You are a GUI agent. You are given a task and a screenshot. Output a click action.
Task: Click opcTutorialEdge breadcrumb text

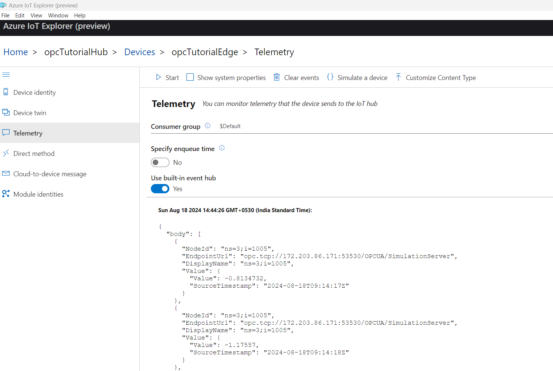(205, 52)
